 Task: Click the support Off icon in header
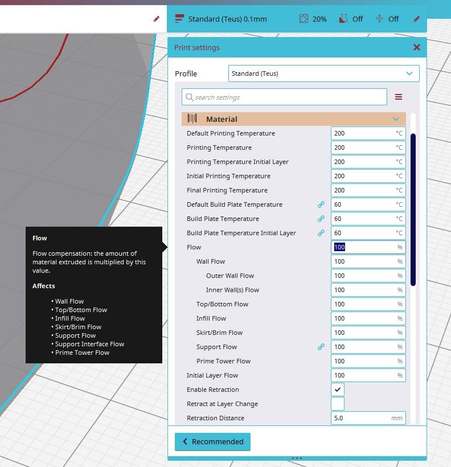pyautogui.click(x=343, y=19)
